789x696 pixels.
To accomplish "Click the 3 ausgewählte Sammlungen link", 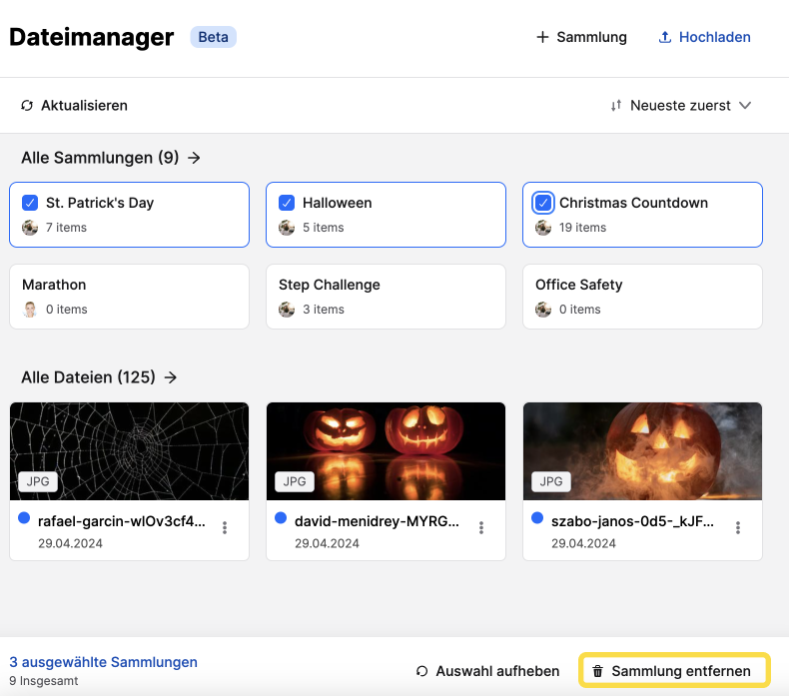I will click(103, 662).
